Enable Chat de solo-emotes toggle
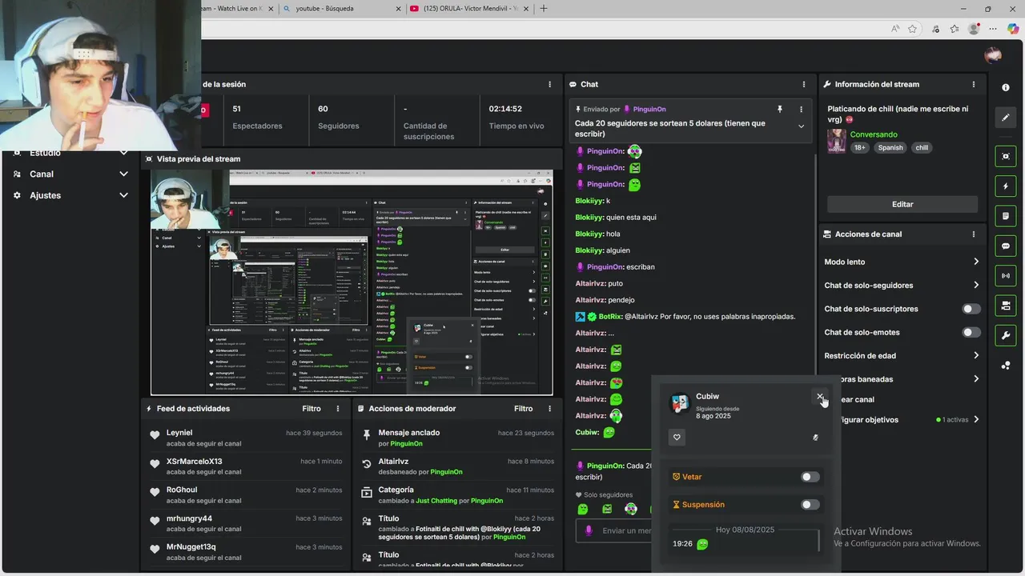Viewport: 1025px width, 576px height. click(x=971, y=332)
